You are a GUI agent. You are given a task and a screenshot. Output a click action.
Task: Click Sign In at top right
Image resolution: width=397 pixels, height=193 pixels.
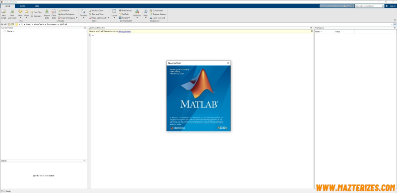[x=393, y=6]
